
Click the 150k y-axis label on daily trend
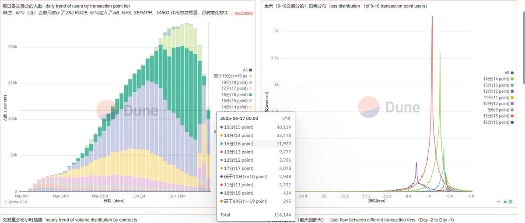12,83
